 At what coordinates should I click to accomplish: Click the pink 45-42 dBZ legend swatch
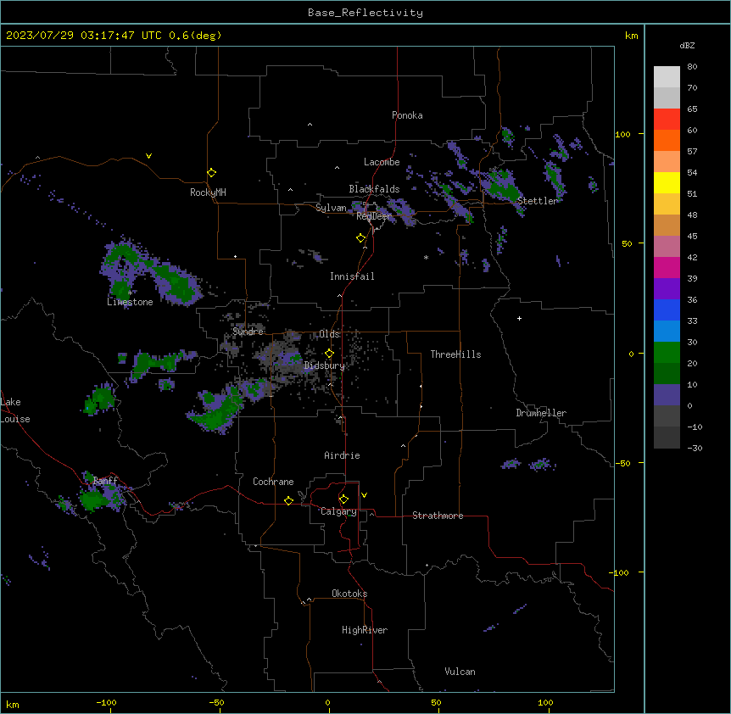click(x=667, y=247)
